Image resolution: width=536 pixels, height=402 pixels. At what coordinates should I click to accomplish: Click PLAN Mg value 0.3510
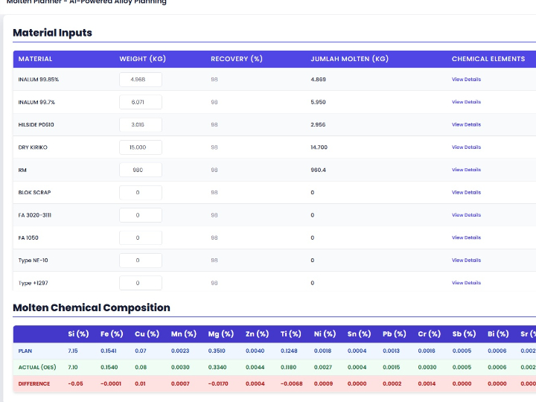pyautogui.click(x=217, y=351)
